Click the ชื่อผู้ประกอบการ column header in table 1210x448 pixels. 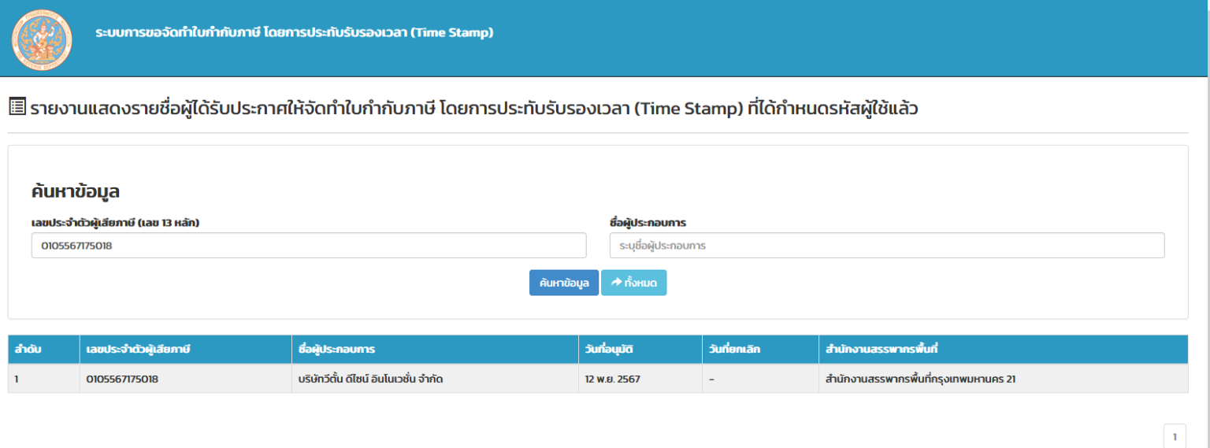point(336,349)
